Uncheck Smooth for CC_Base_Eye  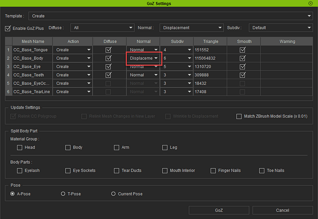pos(242,67)
